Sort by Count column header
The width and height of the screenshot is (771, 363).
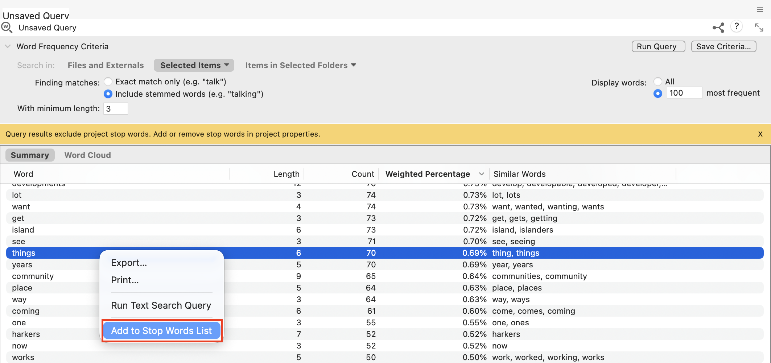pos(363,174)
